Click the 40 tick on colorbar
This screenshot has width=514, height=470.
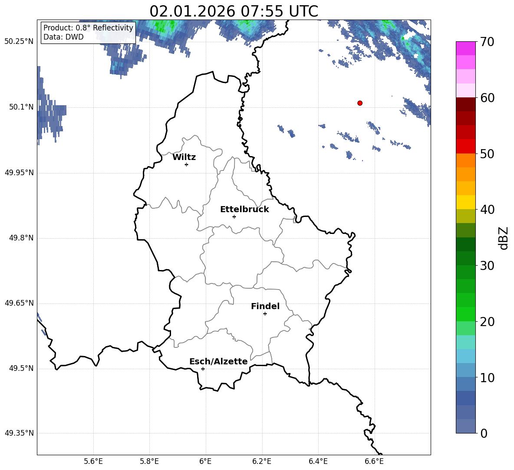click(487, 210)
